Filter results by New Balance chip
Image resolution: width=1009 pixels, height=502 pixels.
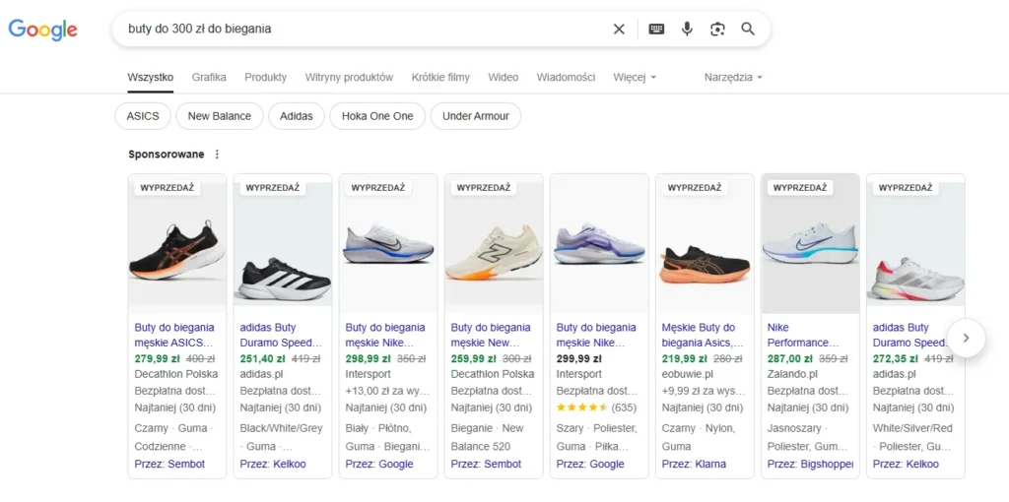[219, 116]
